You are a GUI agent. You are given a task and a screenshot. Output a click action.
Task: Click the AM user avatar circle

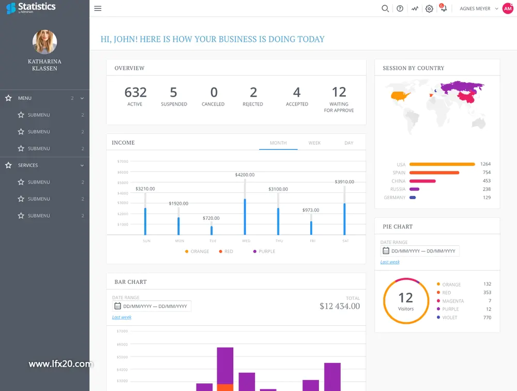click(x=508, y=9)
